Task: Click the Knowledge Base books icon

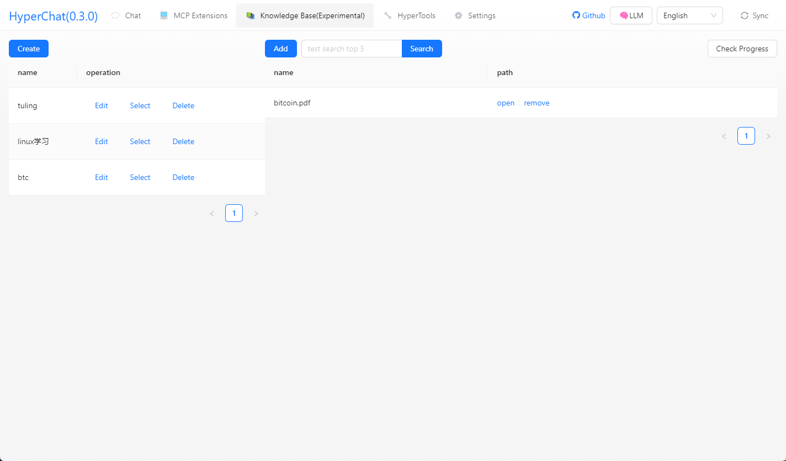Action: pyautogui.click(x=251, y=15)
